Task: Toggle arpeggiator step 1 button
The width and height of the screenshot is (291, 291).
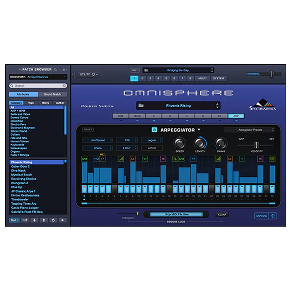Action: pyautogui.click(x=84, y=189)
